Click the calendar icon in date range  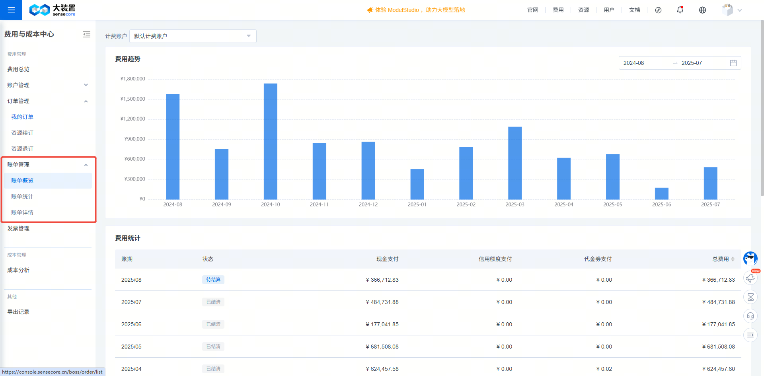coord(733,63)
